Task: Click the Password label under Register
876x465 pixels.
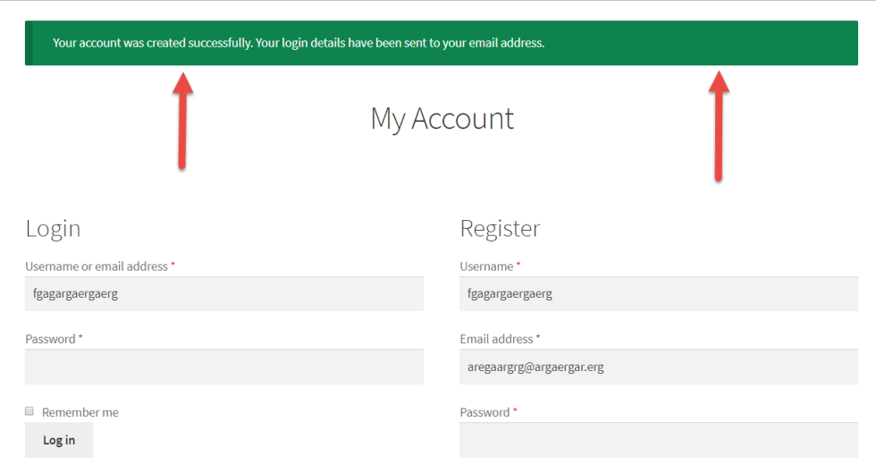Action: tap(484, 412)
